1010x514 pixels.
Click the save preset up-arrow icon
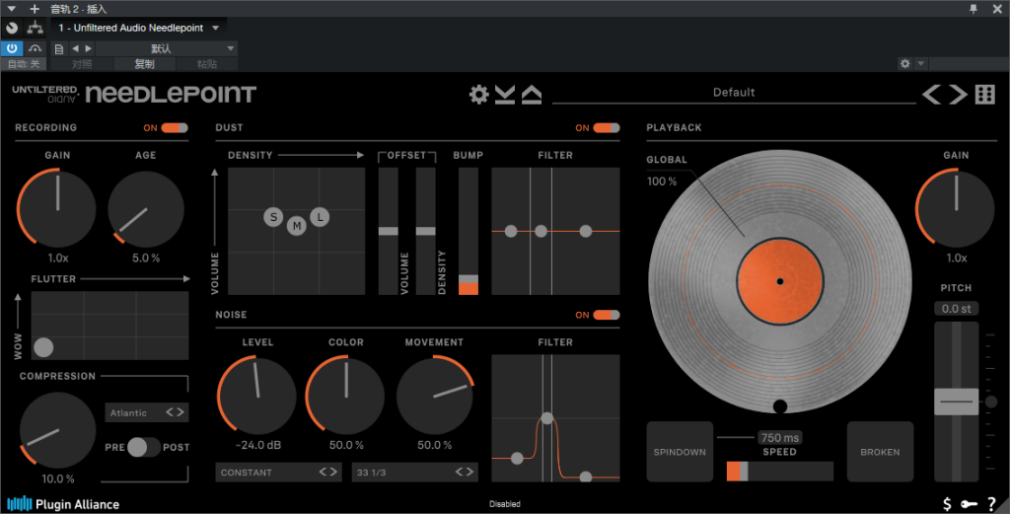pos(532,95)
